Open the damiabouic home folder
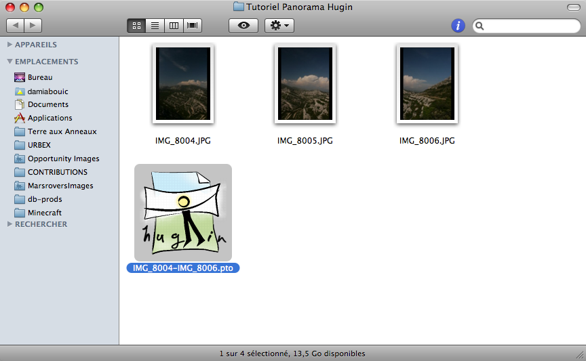586x361 pixels. tap(47, 91)
